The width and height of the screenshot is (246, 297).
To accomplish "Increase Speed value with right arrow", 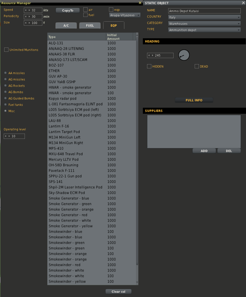I will (29, 10).
